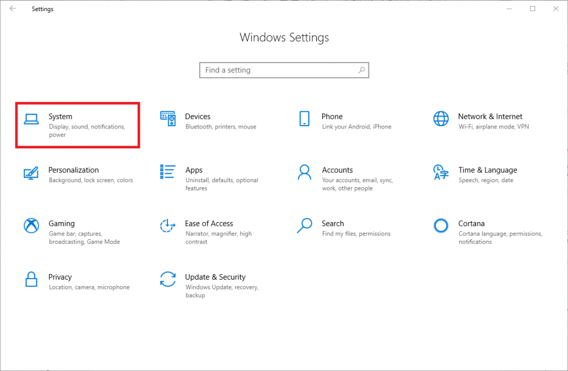Click the magnifier icon in search box
This screenshot has height=371, width=568.
click(362, 70)
